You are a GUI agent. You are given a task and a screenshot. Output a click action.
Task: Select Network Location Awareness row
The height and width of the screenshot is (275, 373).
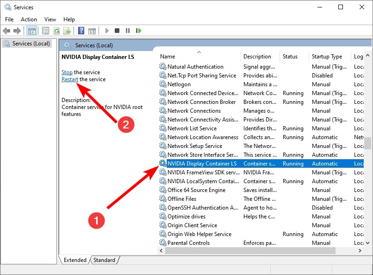point(261,137)
